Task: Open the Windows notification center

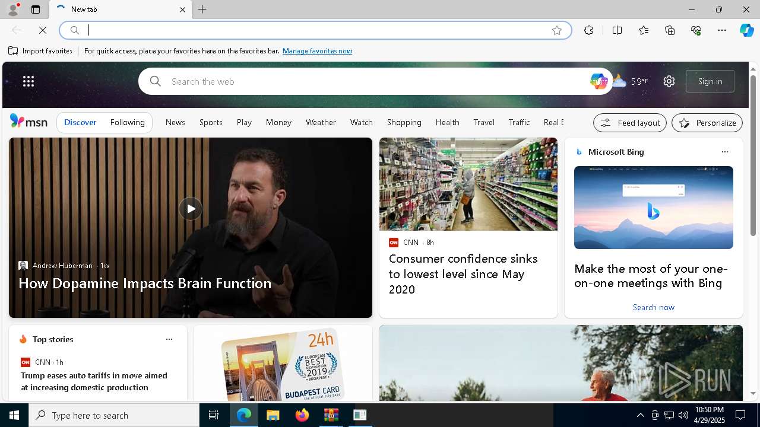Action: (x=740, y=415)
